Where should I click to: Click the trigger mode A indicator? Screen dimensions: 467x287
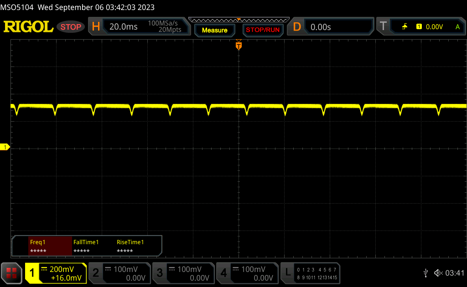pyautogui.click(x=458, y=27)
